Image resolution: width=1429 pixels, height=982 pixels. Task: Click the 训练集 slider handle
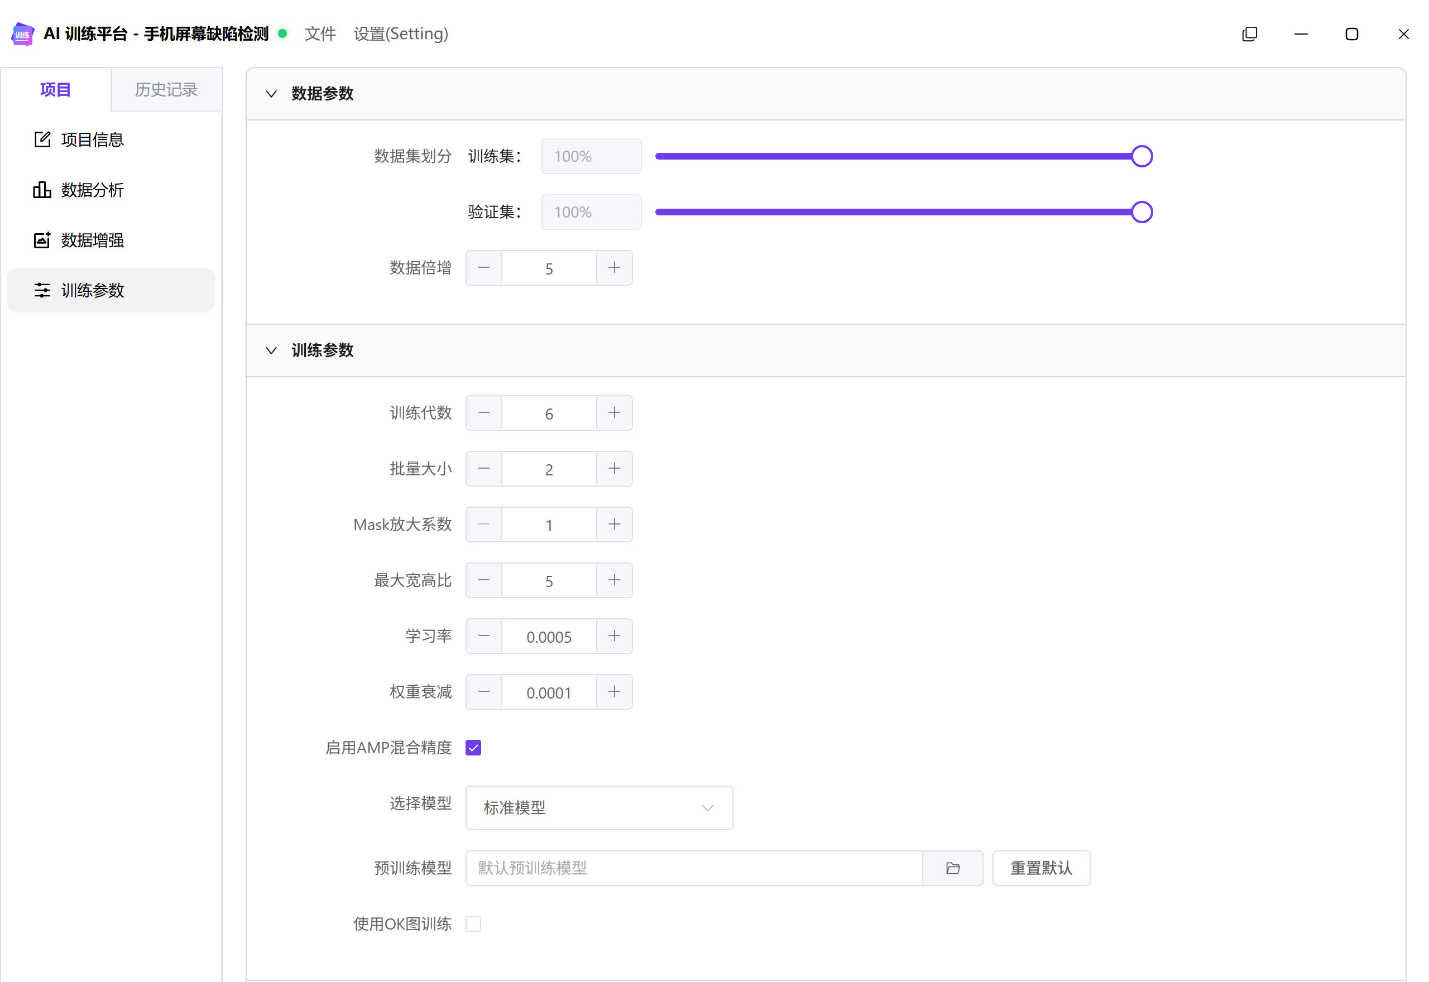[1142, 156]
